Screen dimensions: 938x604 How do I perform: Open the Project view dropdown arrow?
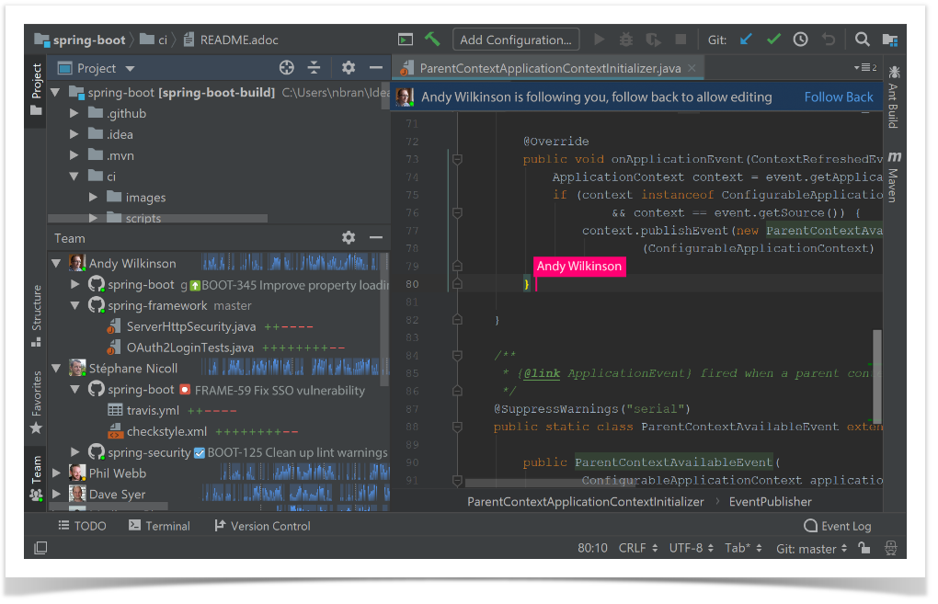click(x=130, y=69)
